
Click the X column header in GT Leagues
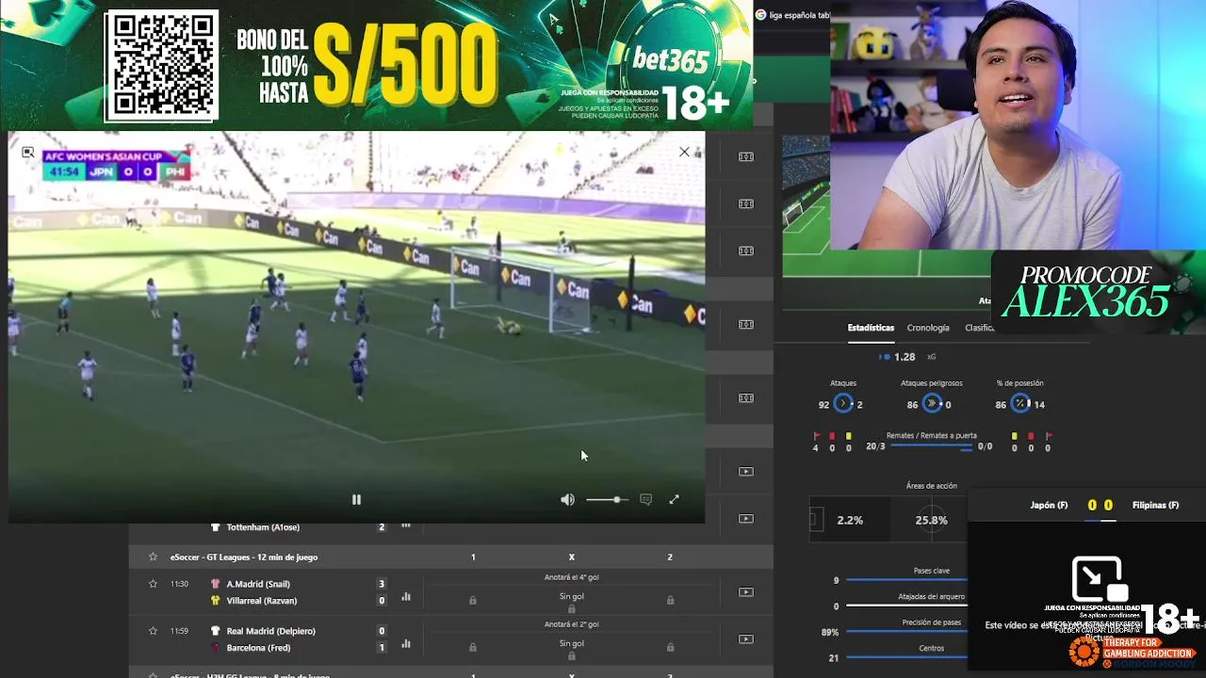tap(571, 557)
